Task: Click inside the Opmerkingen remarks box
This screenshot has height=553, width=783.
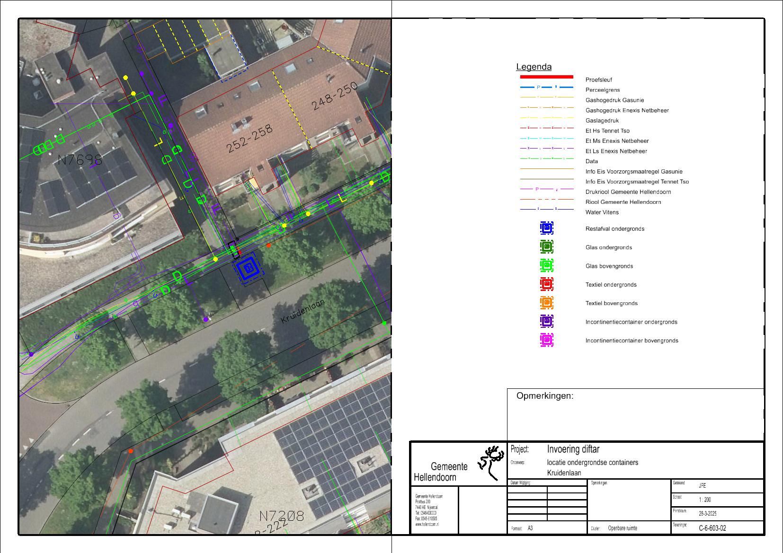Action: (635, 419)
